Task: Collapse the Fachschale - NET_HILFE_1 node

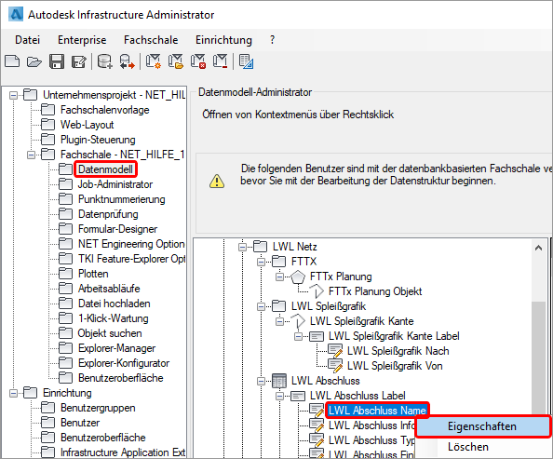Action: [x=31, y=155]
